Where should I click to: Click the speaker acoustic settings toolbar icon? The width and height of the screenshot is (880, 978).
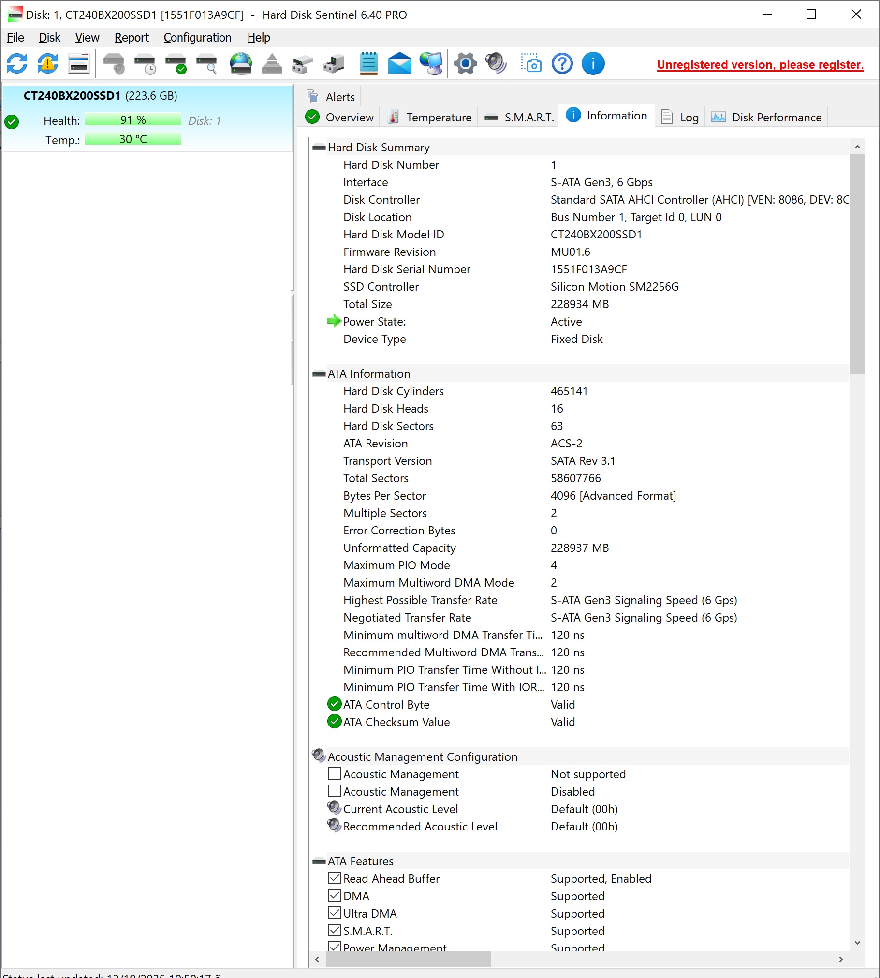pyautogui.click(x=496, y=63)
